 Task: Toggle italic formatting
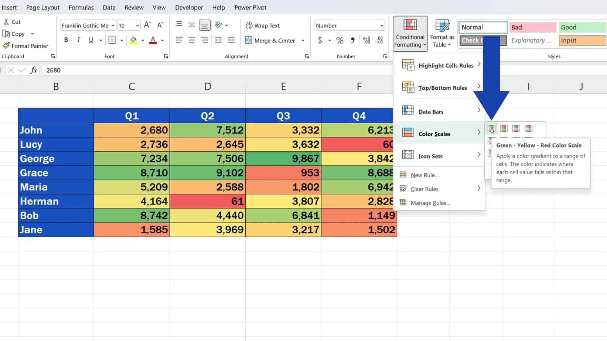(x=78, y=40)
